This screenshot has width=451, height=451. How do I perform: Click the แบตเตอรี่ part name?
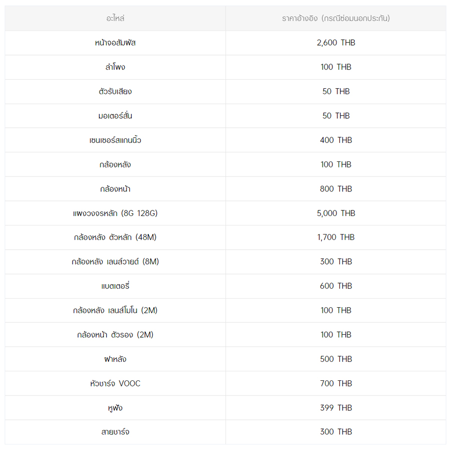tap(115, 286)
